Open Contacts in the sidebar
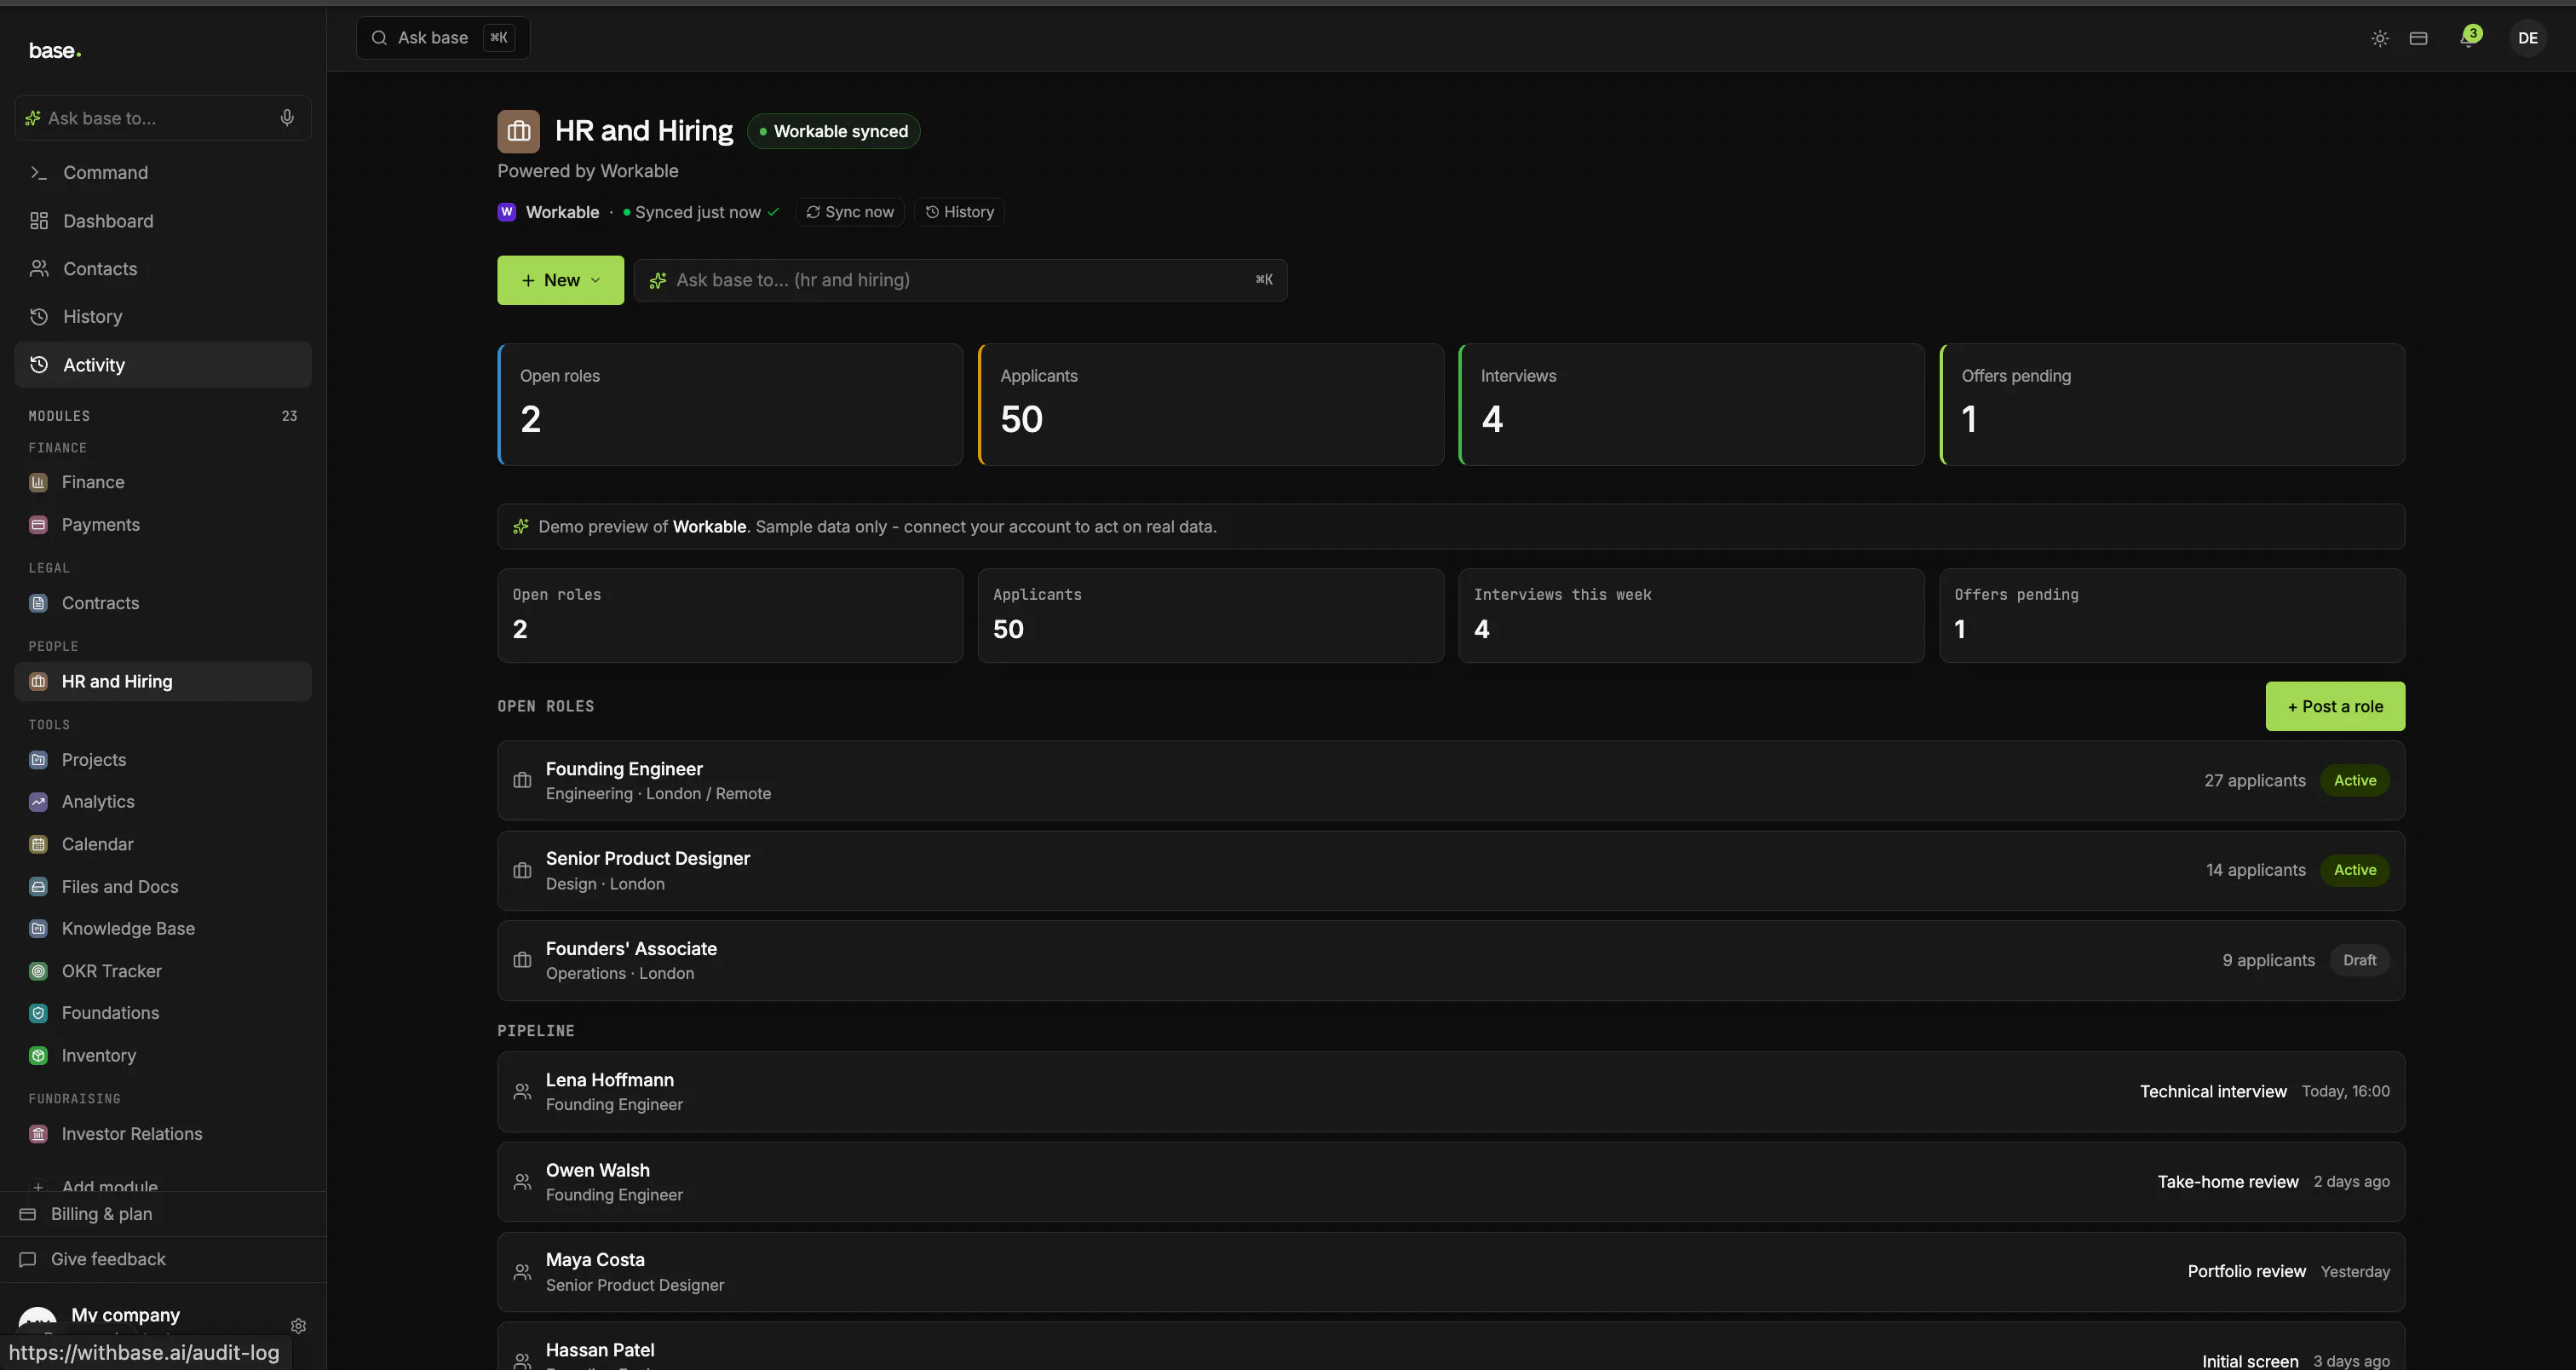The width and height of the screenshot is (2576, 1370). [x=163, y=269]
